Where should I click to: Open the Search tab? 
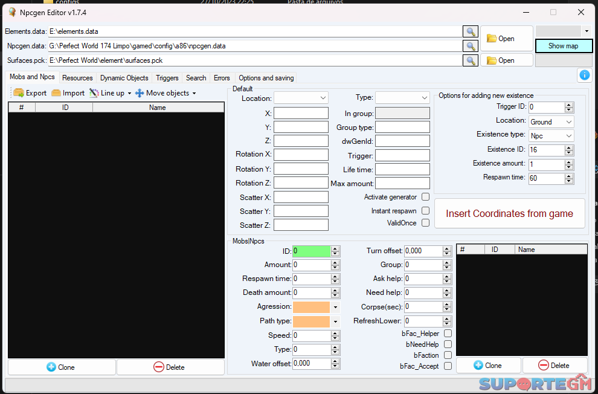tap(196, 78)
